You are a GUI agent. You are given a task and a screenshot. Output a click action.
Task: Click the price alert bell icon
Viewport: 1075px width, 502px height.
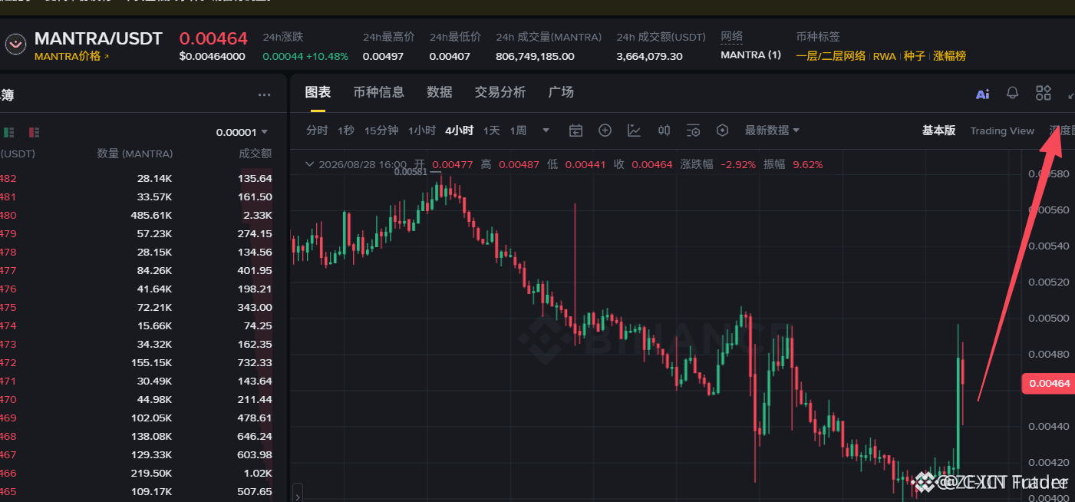tap(1013, 93)
